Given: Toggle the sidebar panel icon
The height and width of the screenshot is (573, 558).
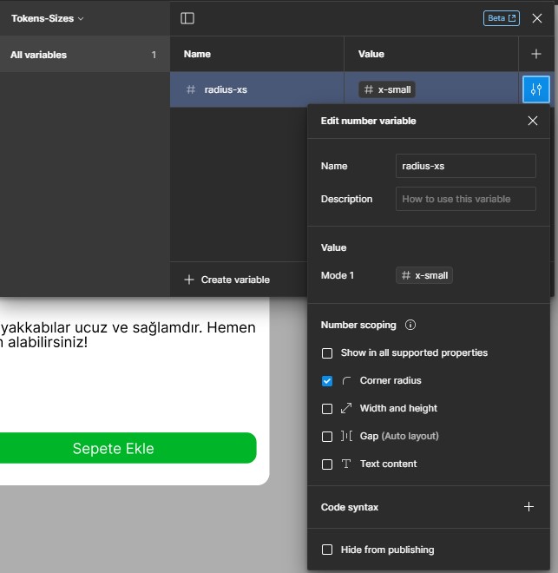Looking at the screenshot, I should pyautogui.click(x=187, y=18).
